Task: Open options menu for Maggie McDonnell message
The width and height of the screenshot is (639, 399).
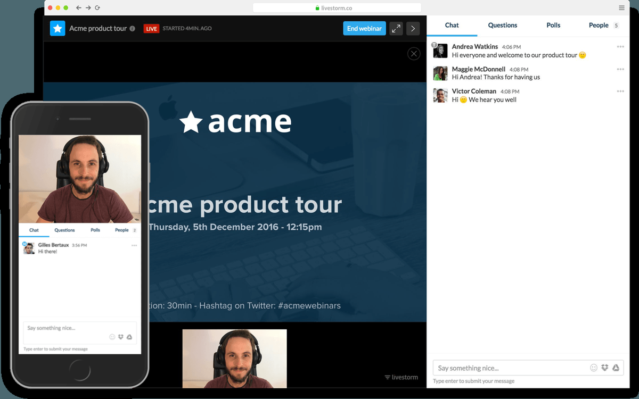Action: click(x=620, y=69)
